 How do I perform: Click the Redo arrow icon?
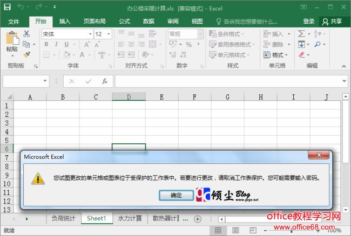pyautogui.click(x=38, y=7)
